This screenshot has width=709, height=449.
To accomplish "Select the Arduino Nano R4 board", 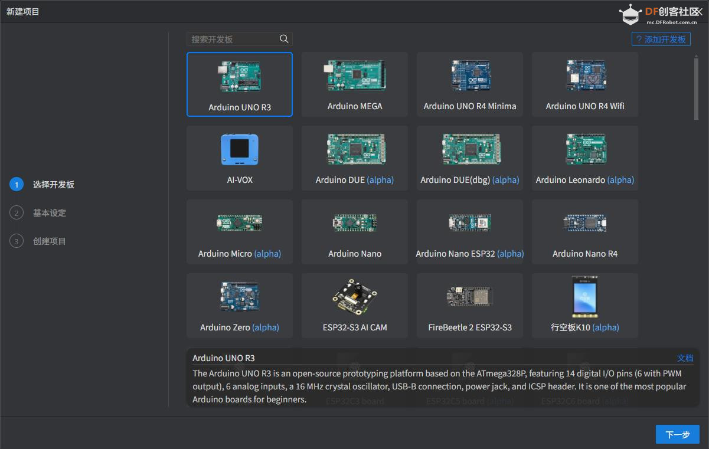I will click(585, 232).
